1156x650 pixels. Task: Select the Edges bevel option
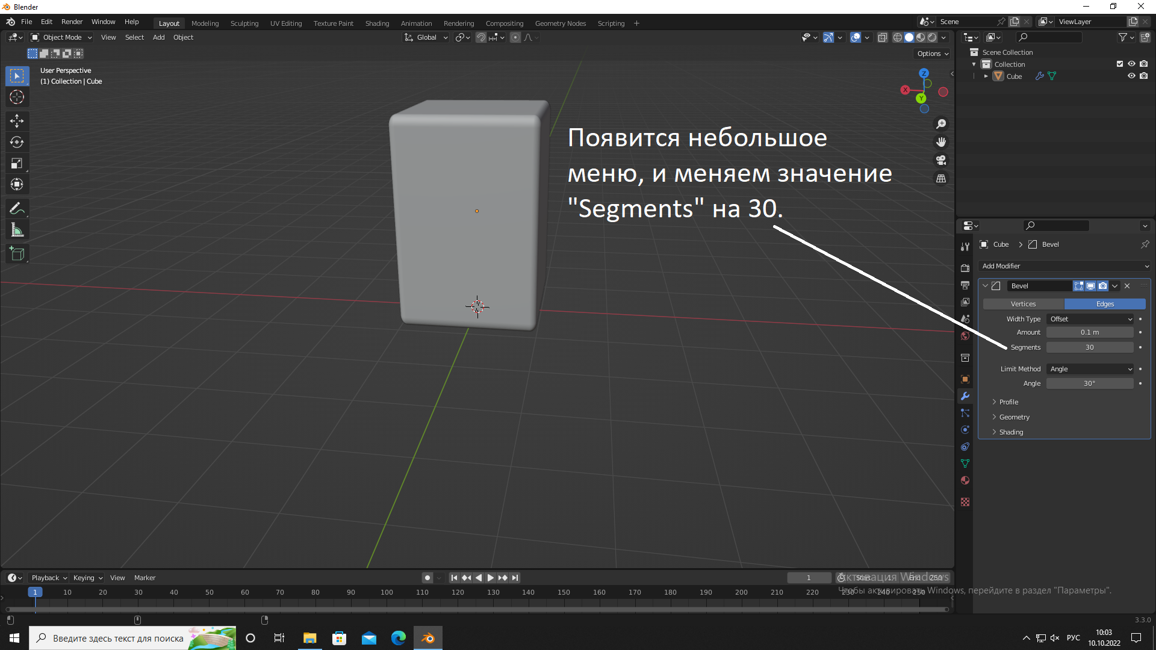(1105, 304)
